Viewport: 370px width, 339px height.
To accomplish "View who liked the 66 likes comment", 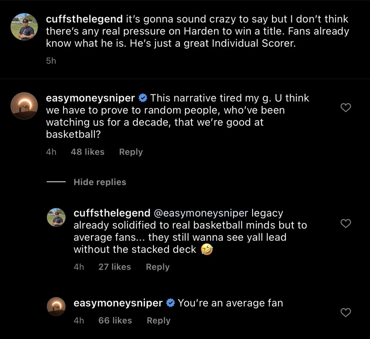I will [x=115, y=321].
